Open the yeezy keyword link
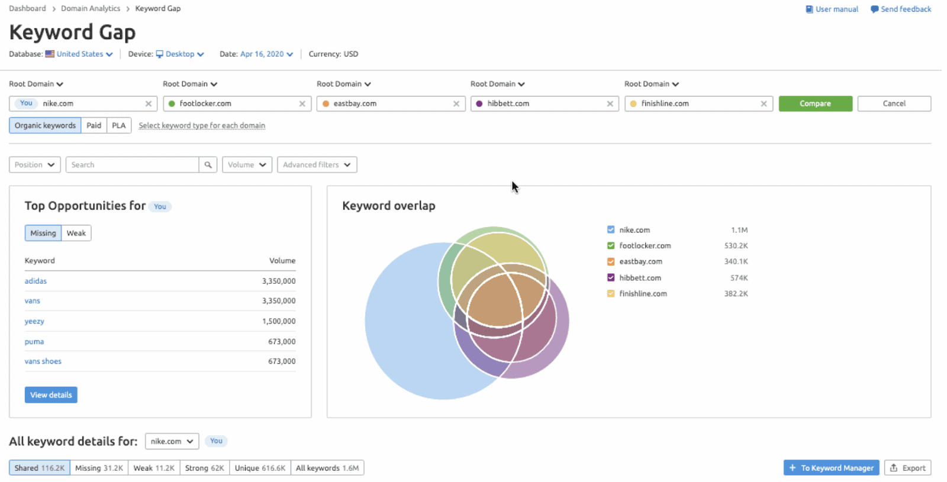 tap(34, 321)
